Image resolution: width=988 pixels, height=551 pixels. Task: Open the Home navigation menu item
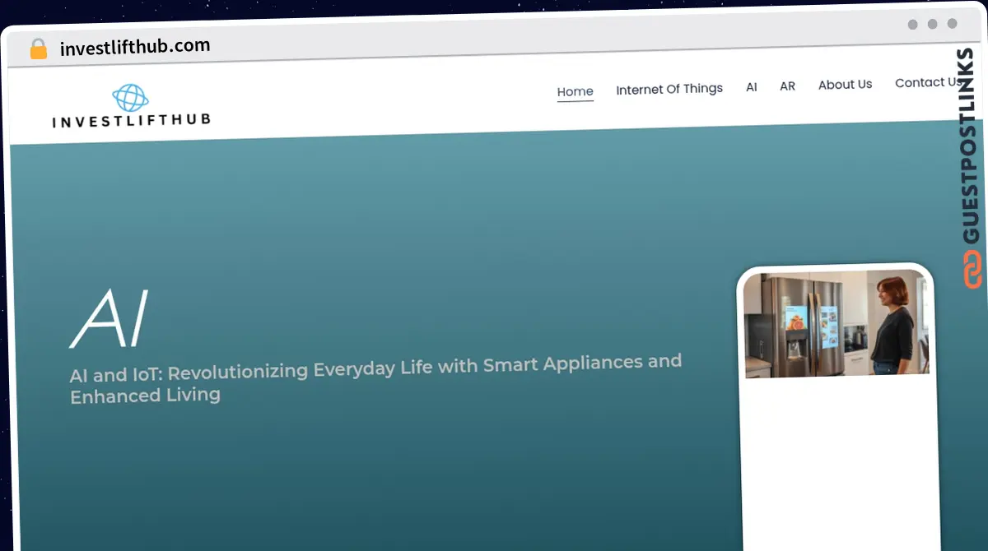click(575, 91)
